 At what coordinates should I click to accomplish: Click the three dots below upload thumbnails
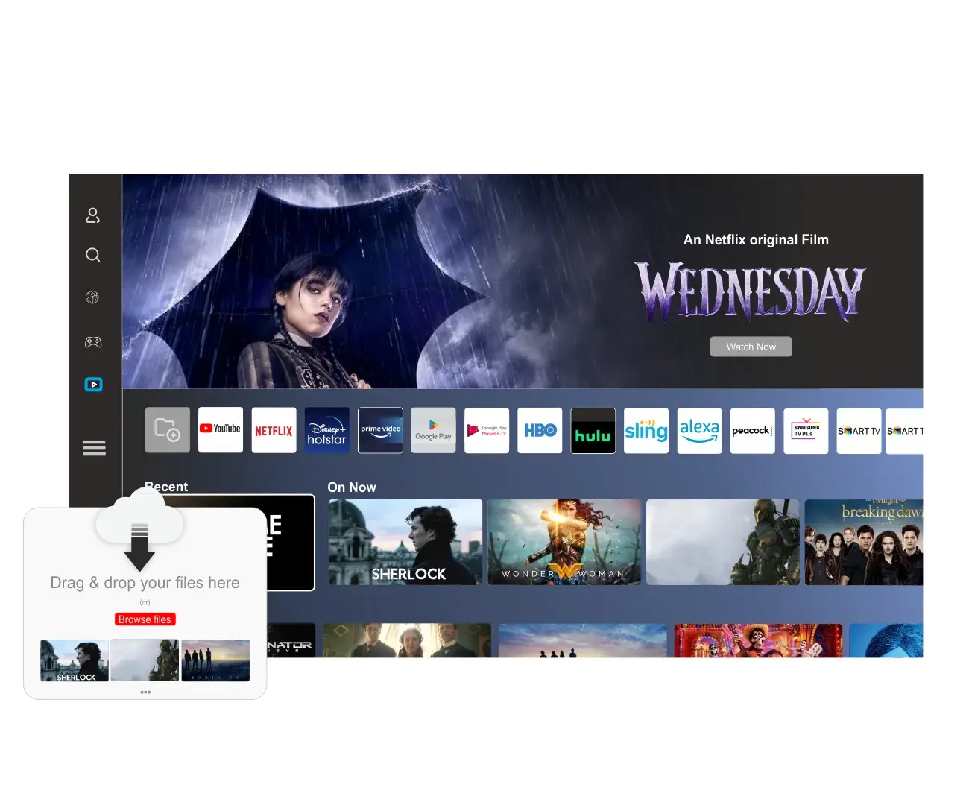pyautogui.click(x=145, y=692)
